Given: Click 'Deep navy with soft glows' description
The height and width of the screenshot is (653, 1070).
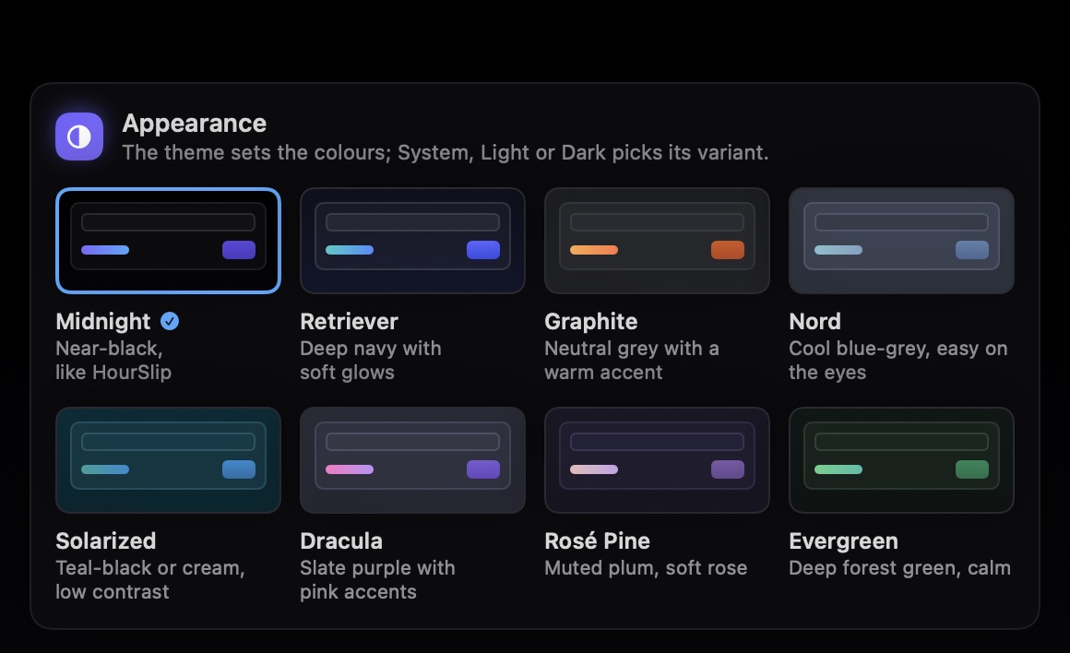Looking at the screenshot, I should (x=371, y=361).
